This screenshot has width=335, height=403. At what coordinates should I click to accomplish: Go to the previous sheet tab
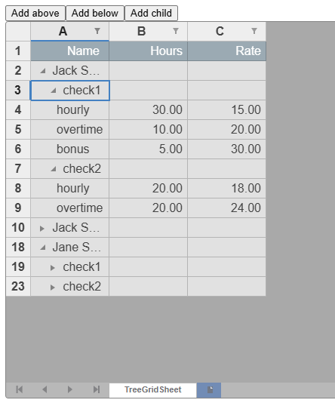45,389
